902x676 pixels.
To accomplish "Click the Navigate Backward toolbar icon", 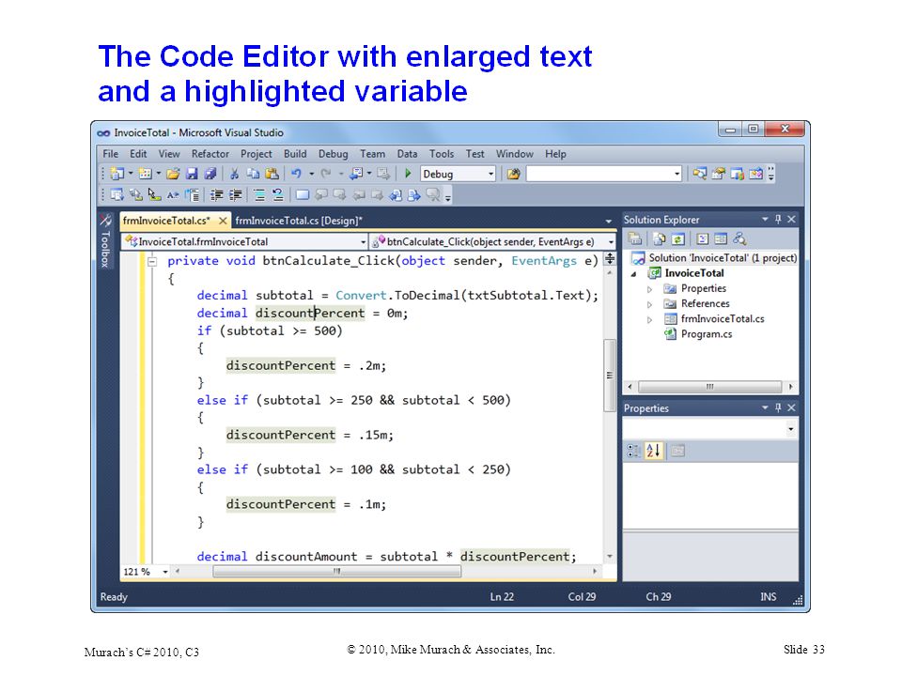I will (x=357, y=174).
